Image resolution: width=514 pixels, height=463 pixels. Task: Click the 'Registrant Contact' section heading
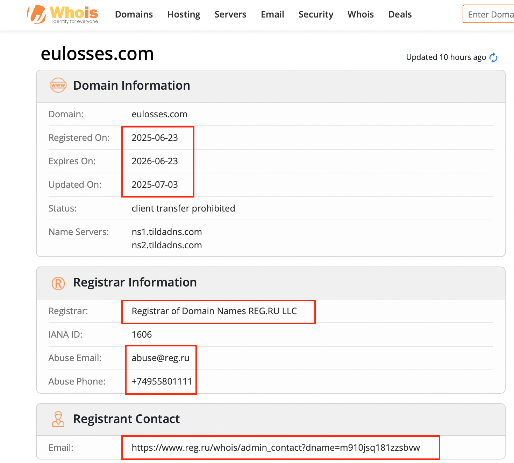pyautogui.click(x=126, y=419)
